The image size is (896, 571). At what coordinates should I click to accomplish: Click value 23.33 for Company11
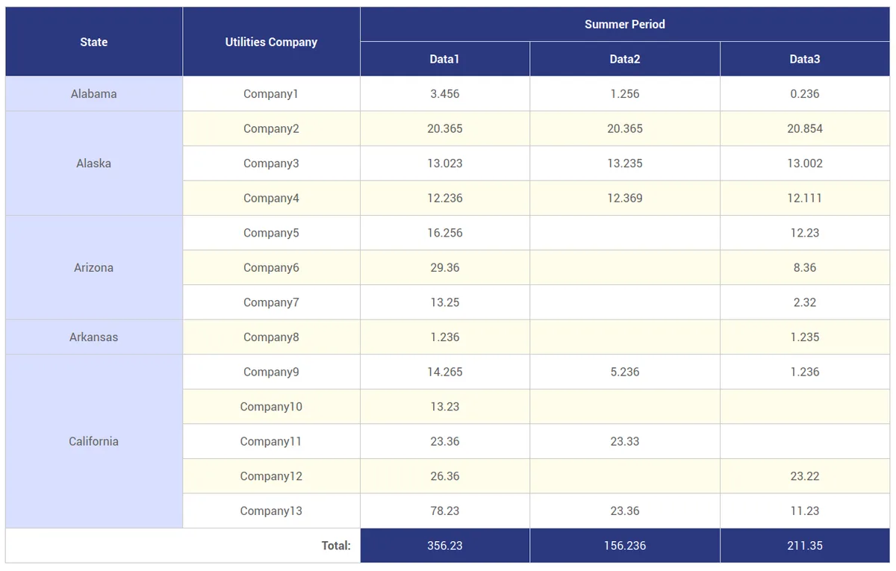(x=625, y=441)
